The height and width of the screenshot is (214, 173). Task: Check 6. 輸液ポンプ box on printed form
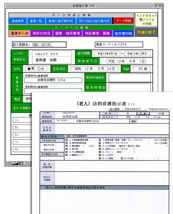[x=67, y=155]
